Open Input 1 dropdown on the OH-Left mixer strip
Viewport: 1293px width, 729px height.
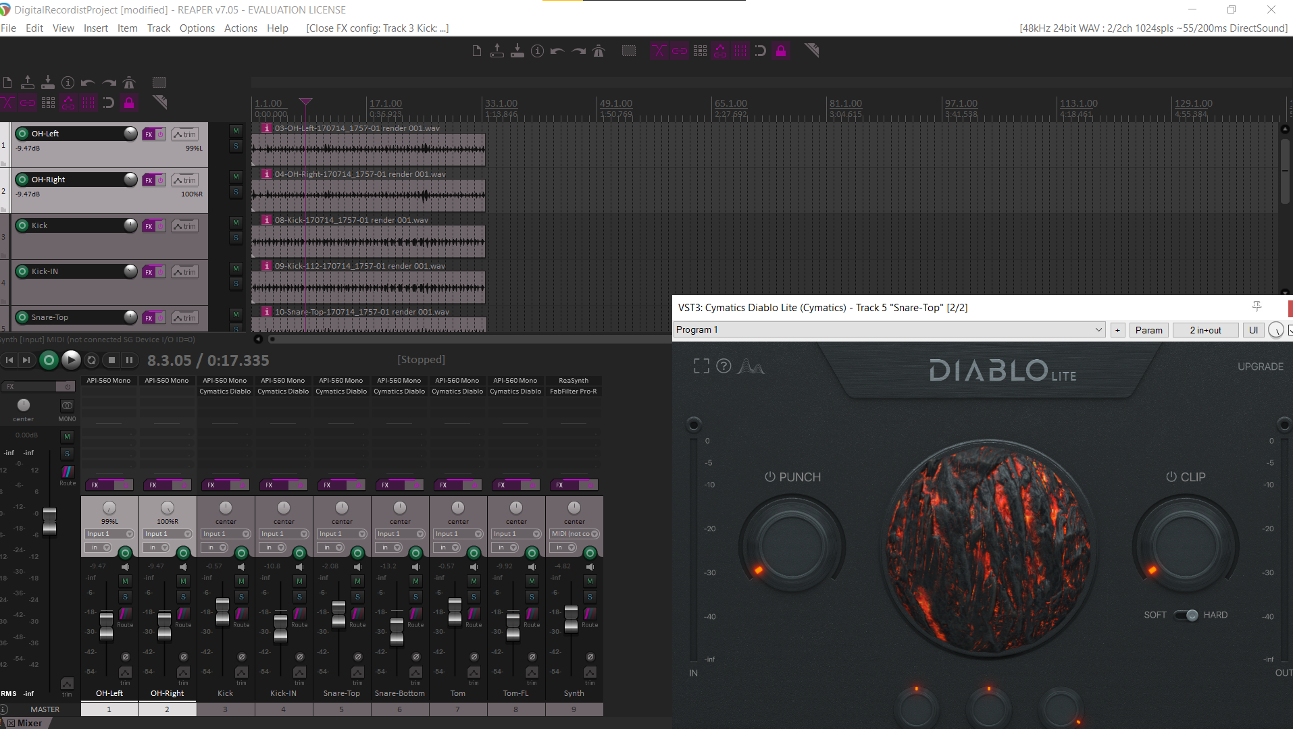tap(109, 534)
